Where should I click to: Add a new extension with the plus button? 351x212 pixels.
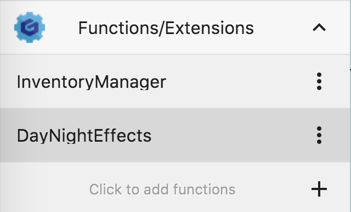319,189
